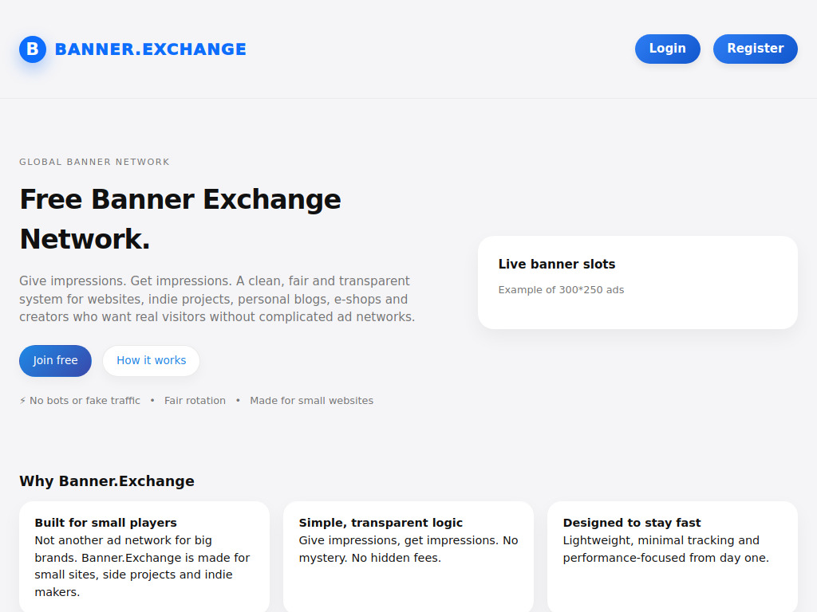Click the empty banner slot preview area

[637, 313]
